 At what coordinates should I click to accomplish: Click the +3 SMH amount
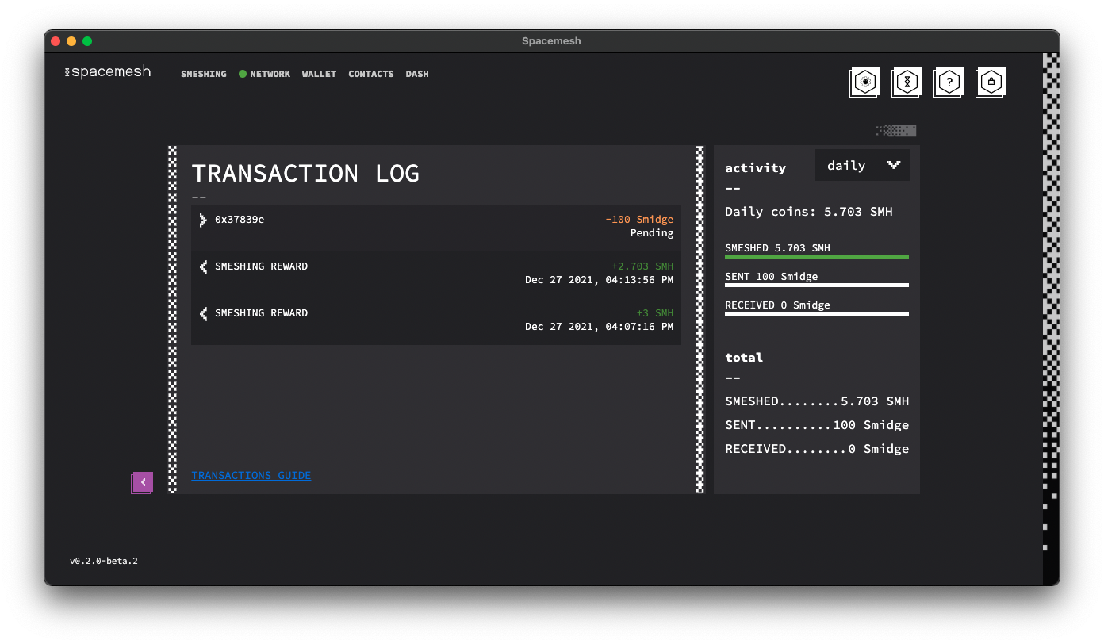655,313
